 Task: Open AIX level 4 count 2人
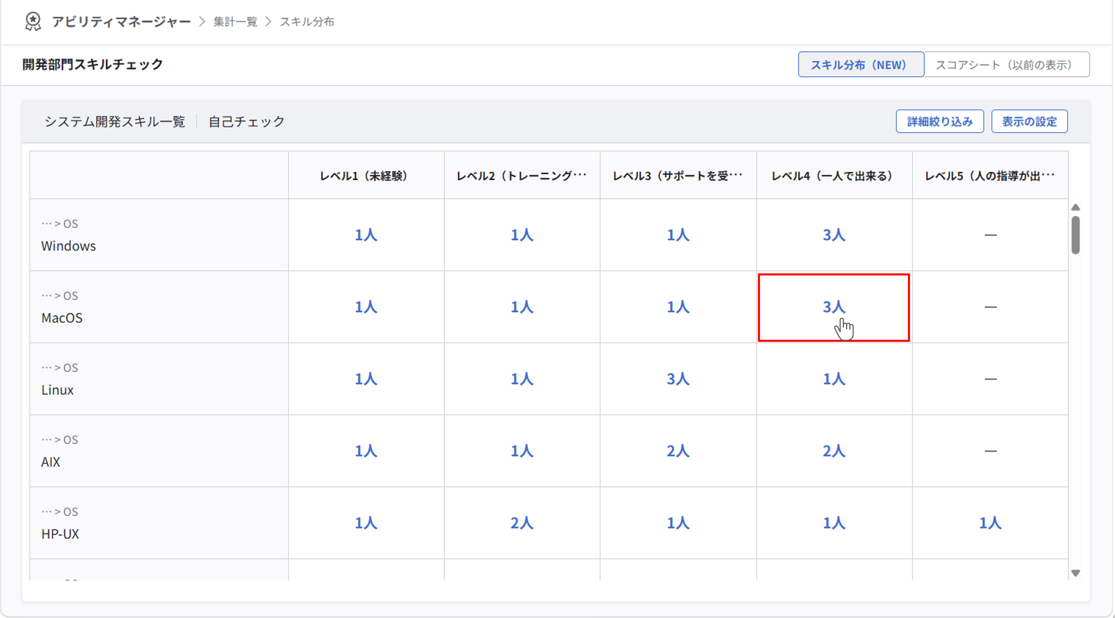834,451
